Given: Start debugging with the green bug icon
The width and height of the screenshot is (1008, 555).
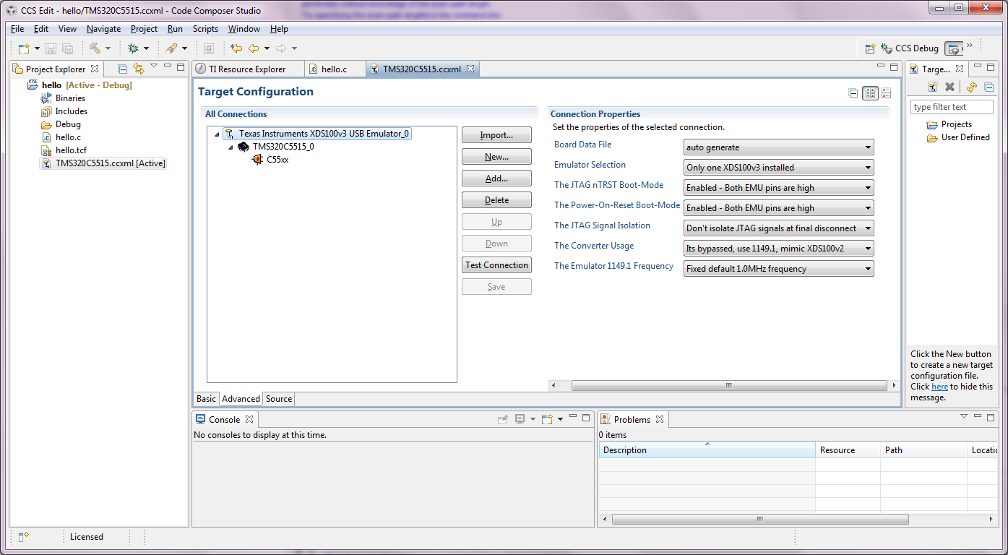Looking at the screenshot, I should coord(133,48).
